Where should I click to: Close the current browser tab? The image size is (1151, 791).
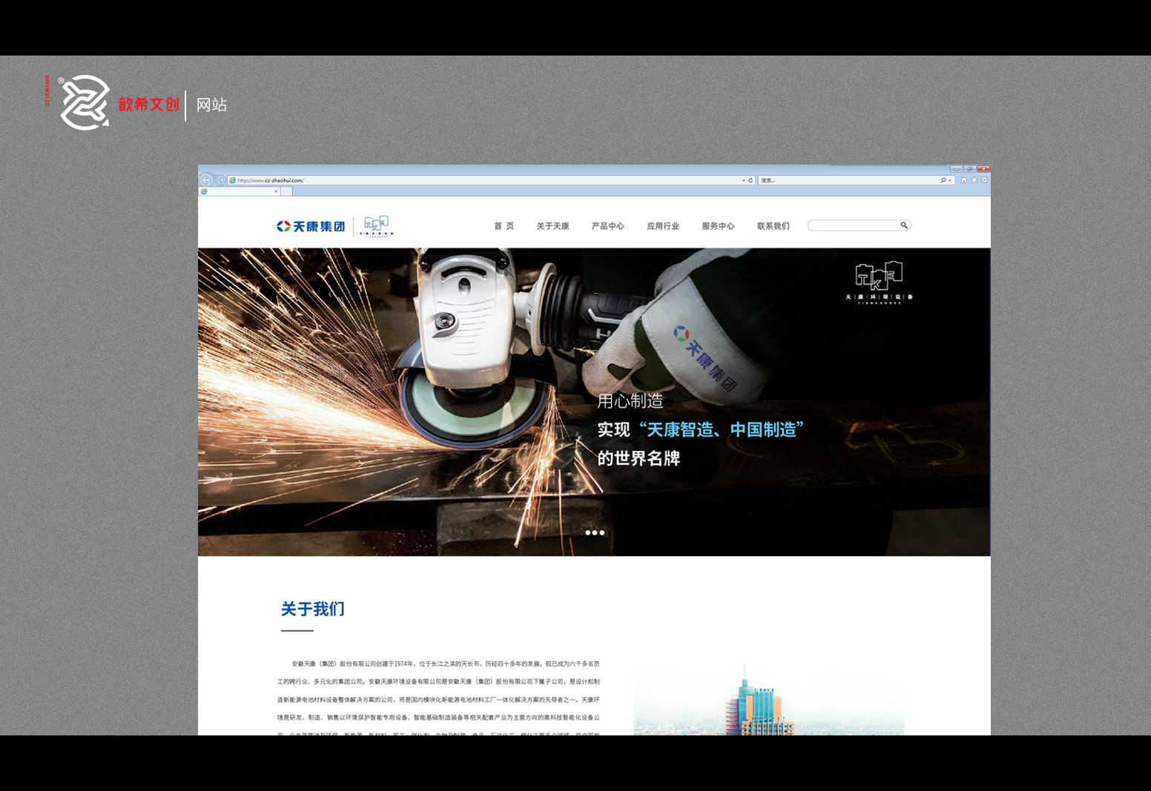(x=276, y=191)
